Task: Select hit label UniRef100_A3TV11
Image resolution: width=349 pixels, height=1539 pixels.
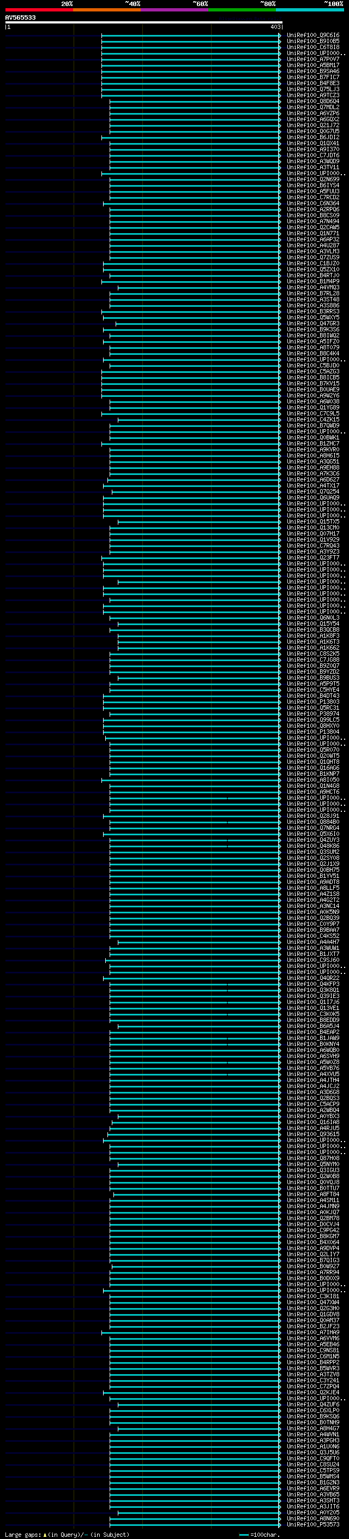Action: click(x=313, y=167)
